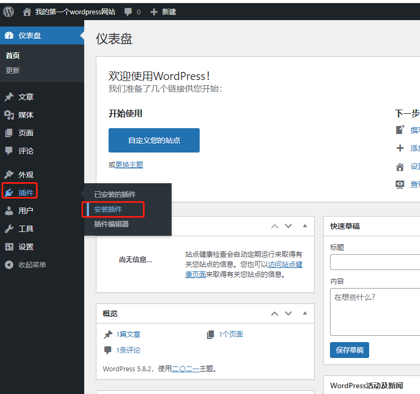The height and width of the screenshot is (394, 420).
Task: Click the pages icon for 页面
Action: point(9,133)
